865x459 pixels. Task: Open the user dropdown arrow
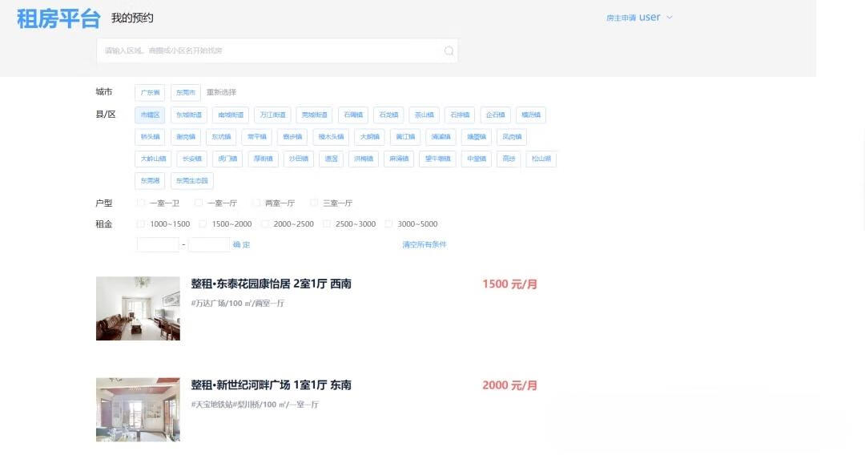tap(670, 18)
